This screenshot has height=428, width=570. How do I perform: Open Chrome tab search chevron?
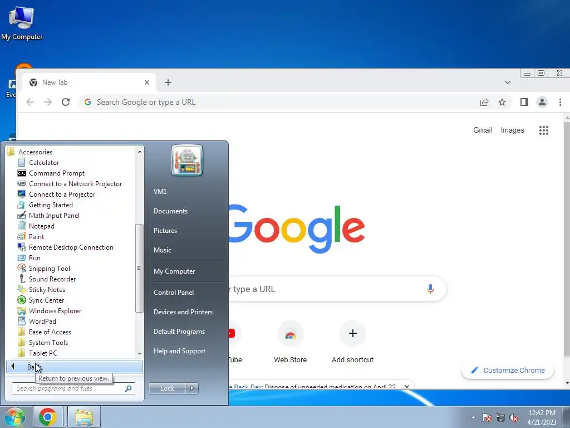tap(508, 82)
